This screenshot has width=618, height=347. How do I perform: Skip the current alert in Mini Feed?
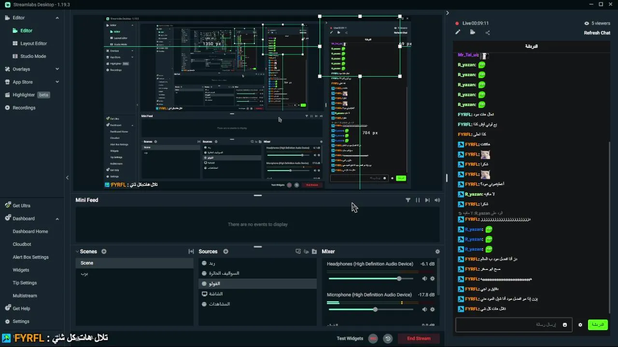(427, 200)
